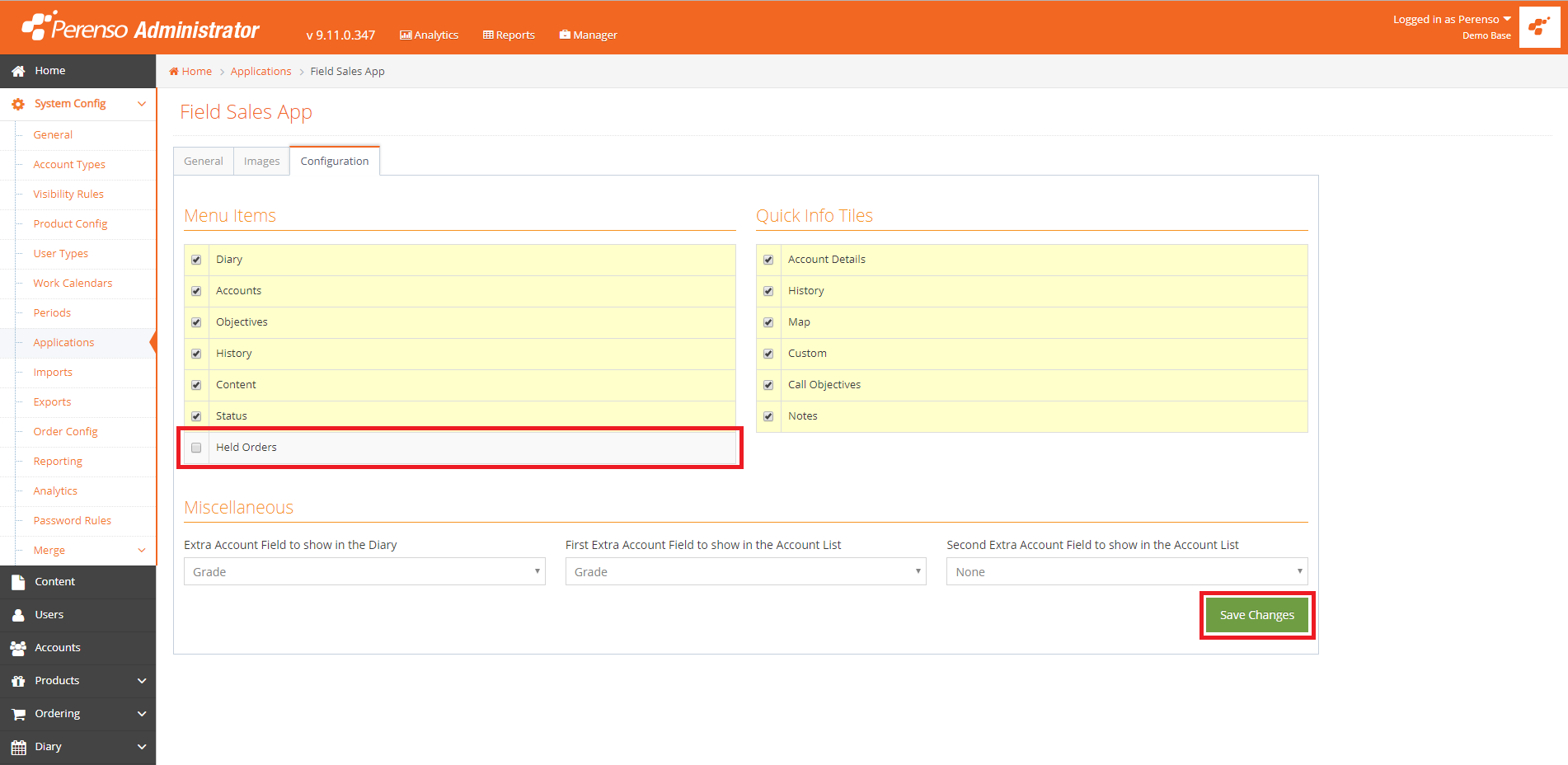Go to Applications breadcrumb link
This screenshot has width=1568, height=765.
coord(261,72)
